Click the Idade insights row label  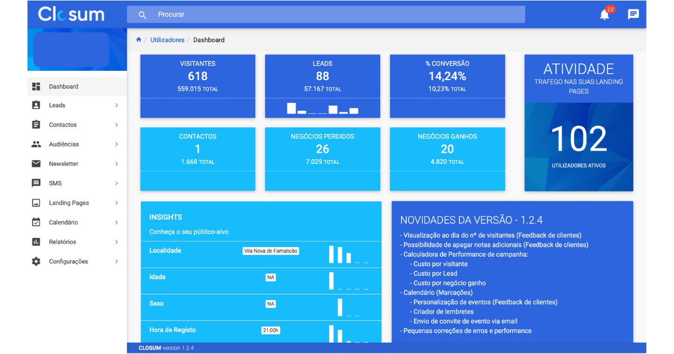(157, 277)
